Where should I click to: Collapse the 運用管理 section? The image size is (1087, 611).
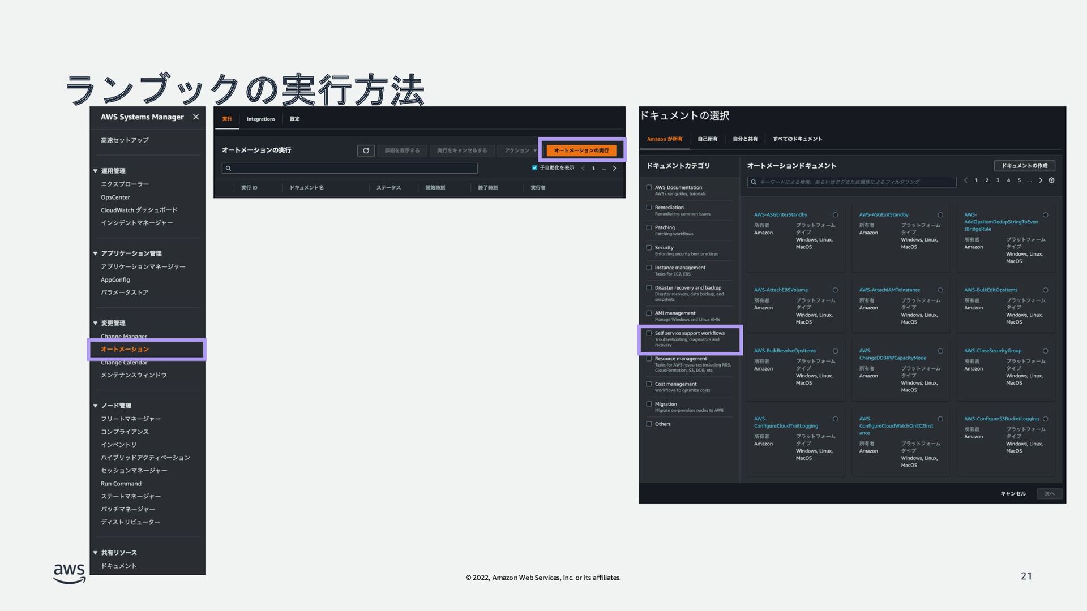coord(95,171)
